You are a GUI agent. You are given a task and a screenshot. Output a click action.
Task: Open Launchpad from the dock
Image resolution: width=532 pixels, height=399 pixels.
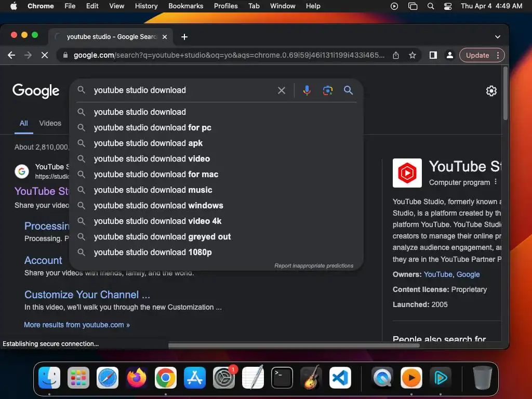click(78, 378)
